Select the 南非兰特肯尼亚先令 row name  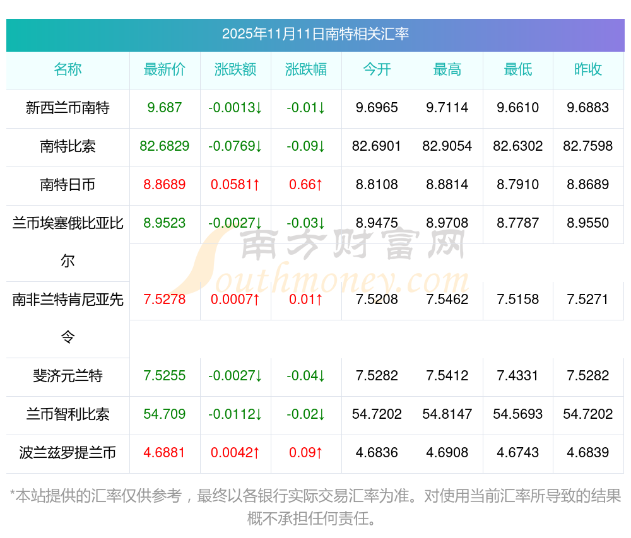68,319
